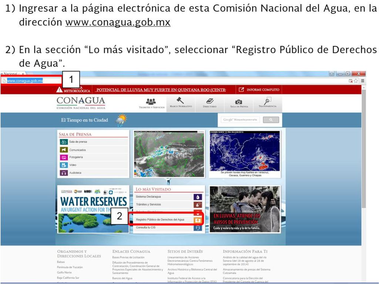This screenshot has height=284, width=379.
Task: Open Península de Yucatán link
Action: pos(70,267)
